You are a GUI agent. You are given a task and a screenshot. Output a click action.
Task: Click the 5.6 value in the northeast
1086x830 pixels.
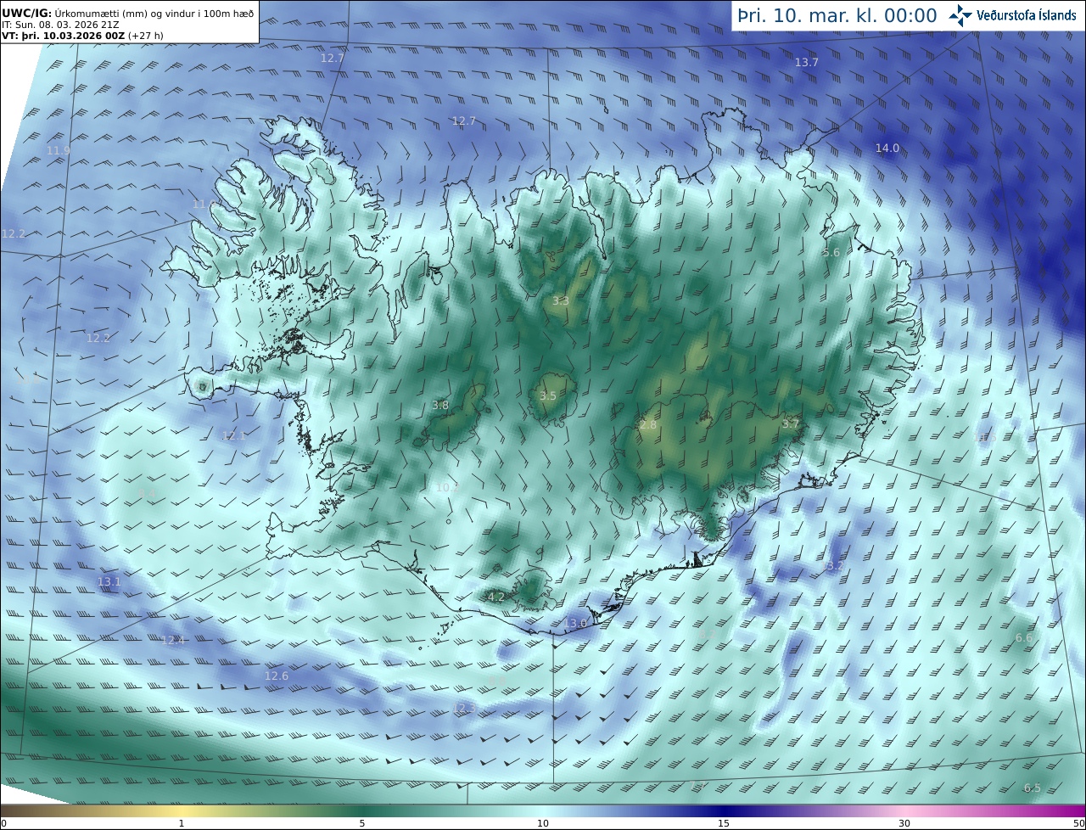tap(831, 253)
